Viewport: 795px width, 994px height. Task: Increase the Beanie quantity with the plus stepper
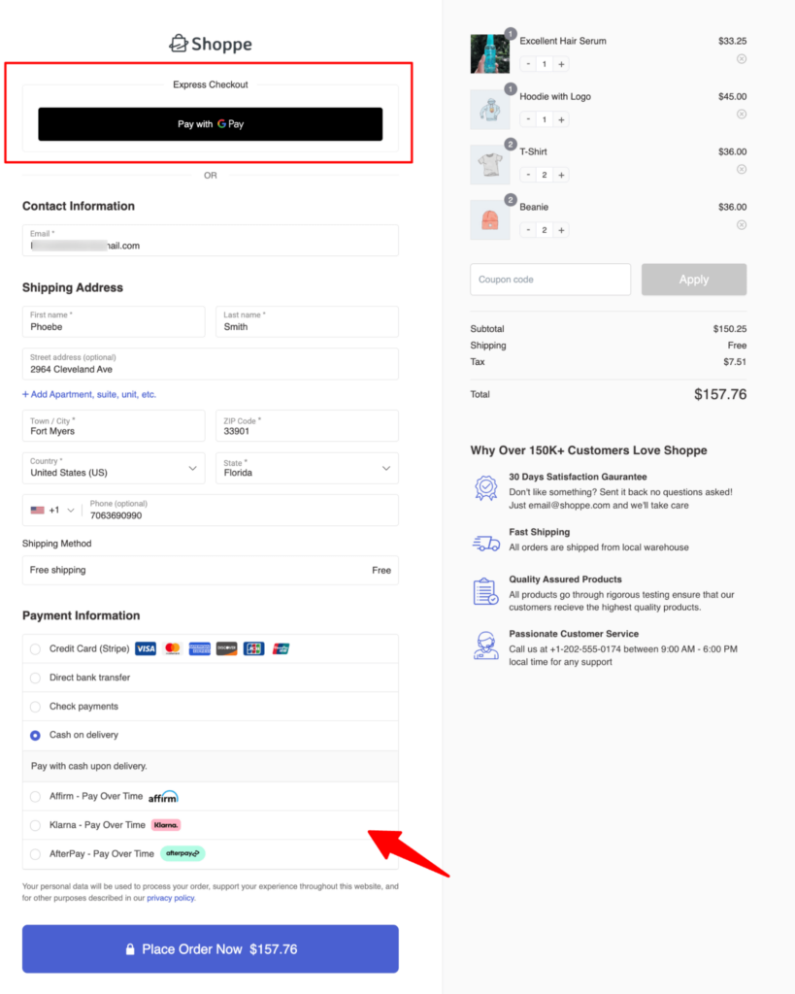click(x=561, y=229)
